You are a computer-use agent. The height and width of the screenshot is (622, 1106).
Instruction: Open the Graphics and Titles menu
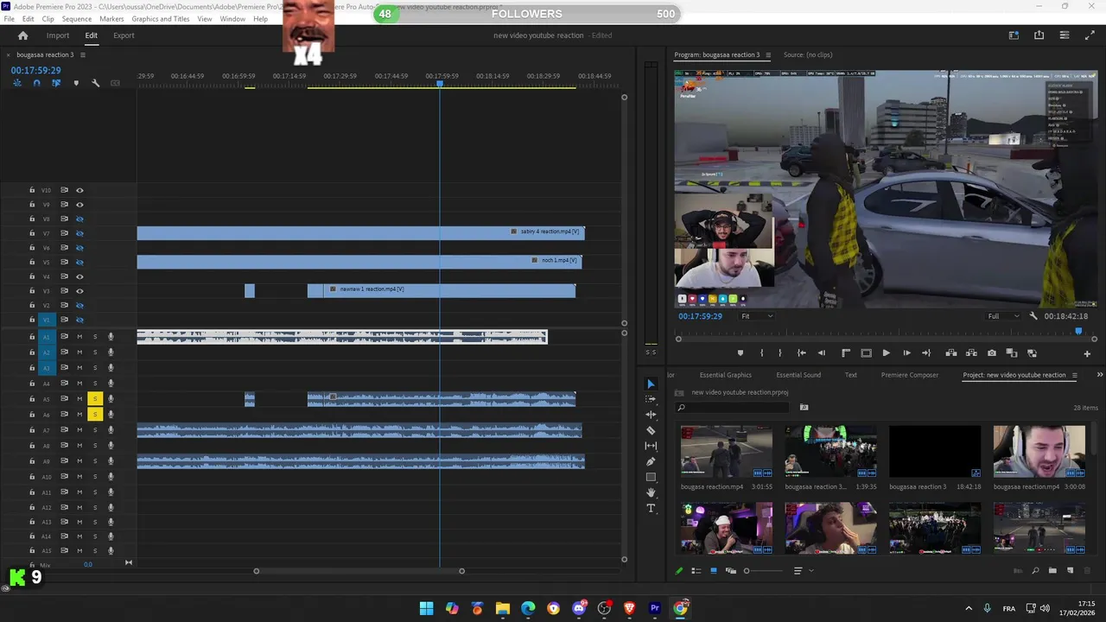161,19
